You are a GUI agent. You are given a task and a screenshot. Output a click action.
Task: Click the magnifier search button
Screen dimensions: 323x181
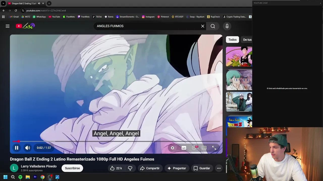(x=213, y=26)
